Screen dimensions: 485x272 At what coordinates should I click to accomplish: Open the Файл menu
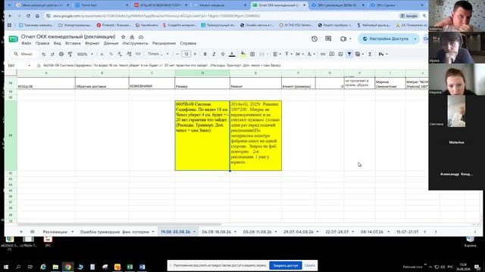point(27,44)
